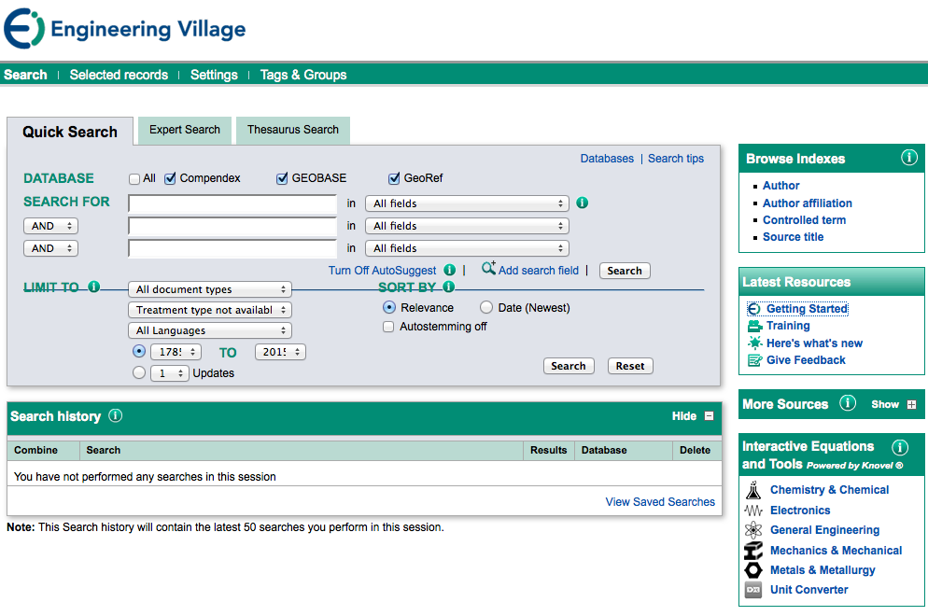Click the third search term field
928x616 pixels.
(232, 248)
